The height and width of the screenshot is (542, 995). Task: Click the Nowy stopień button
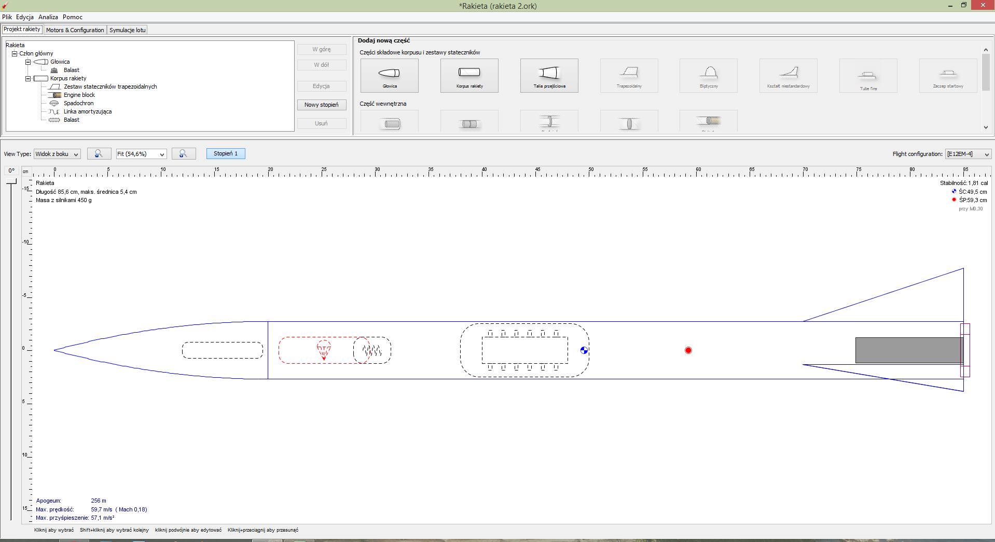(321, 105)
